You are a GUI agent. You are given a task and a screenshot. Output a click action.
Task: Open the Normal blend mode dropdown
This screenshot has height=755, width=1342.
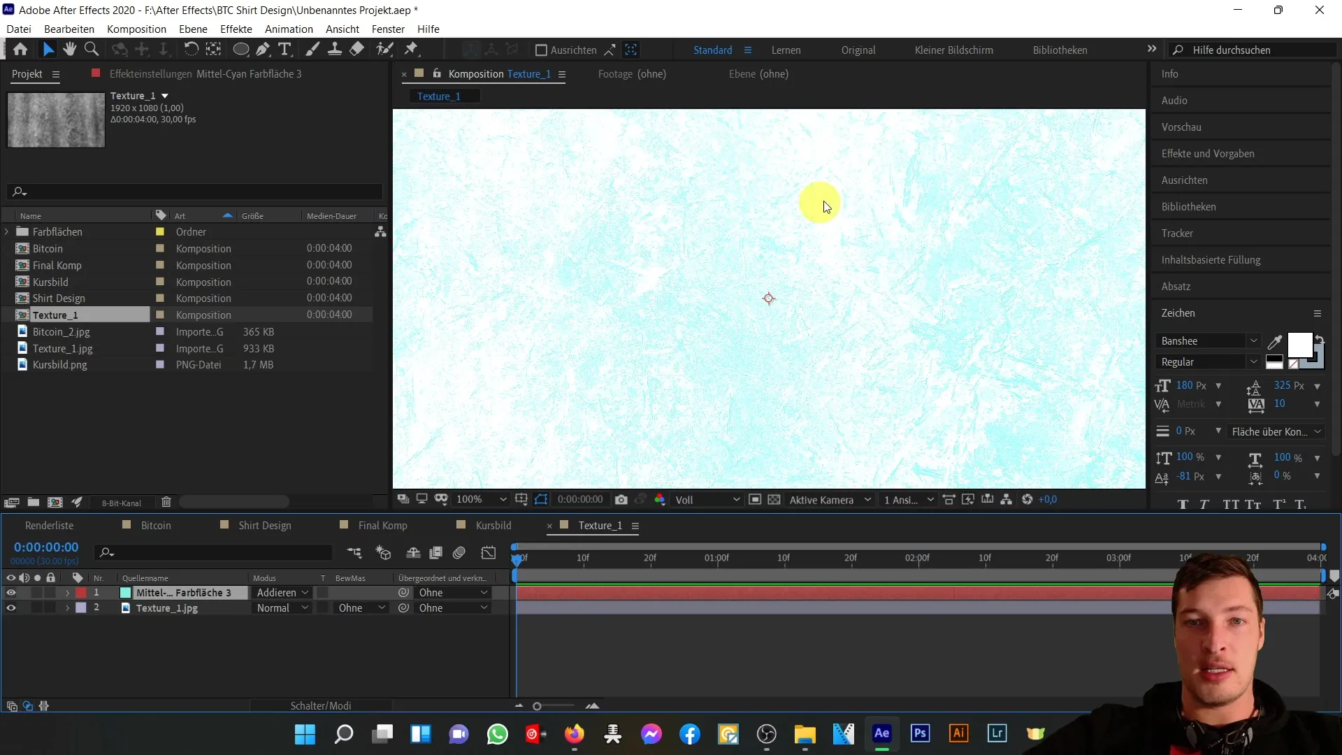(282, 608)
